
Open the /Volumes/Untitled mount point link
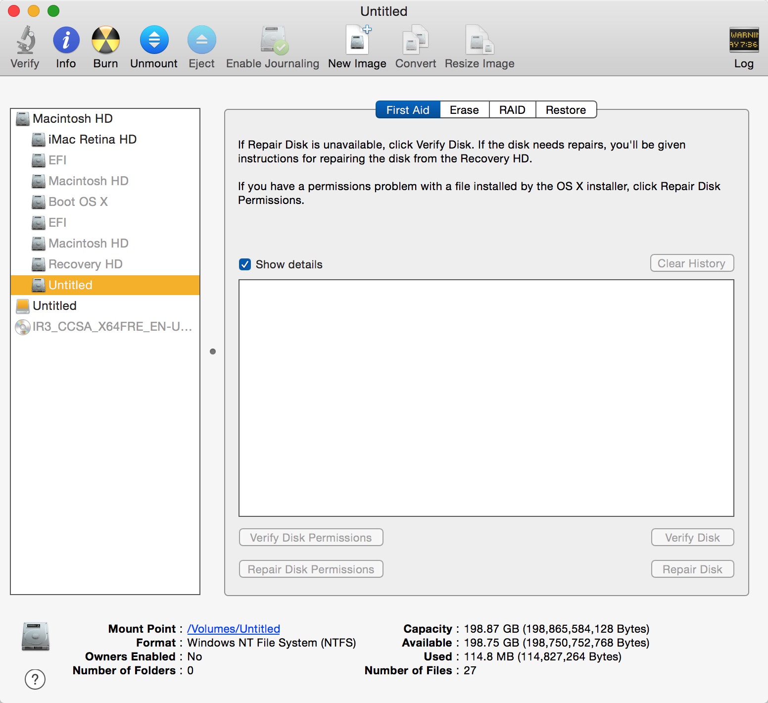234,629
